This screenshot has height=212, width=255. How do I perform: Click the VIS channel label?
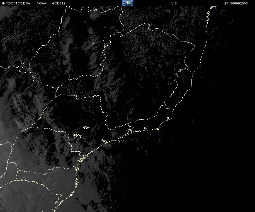[x=174, y=3]
